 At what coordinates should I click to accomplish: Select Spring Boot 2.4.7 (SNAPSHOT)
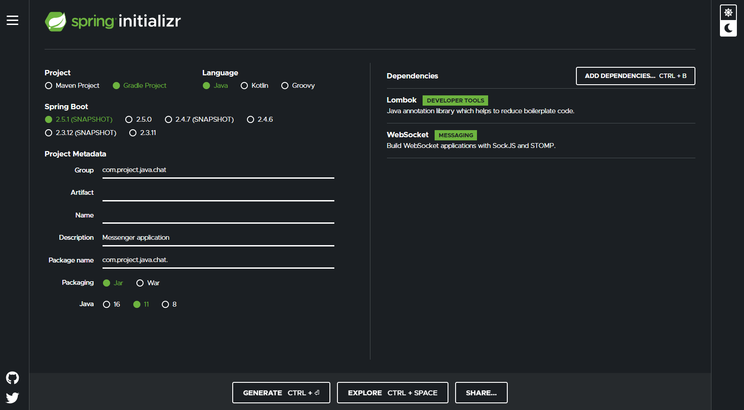tap(199, 119)
